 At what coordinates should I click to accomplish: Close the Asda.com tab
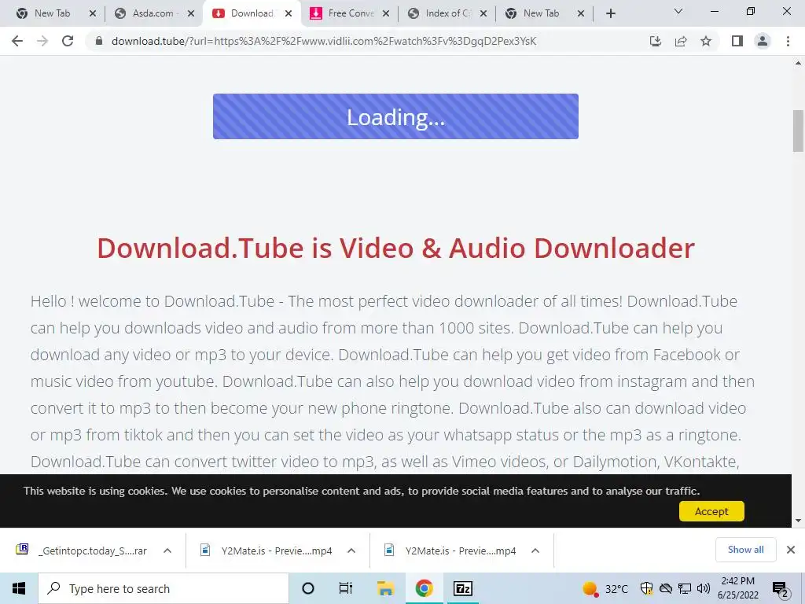[x=191, y=14]
